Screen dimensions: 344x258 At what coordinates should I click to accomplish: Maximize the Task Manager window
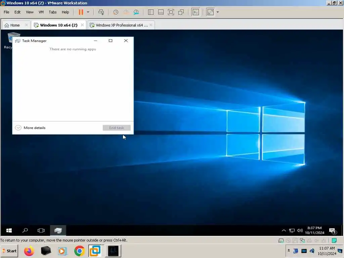pos(111,41)
